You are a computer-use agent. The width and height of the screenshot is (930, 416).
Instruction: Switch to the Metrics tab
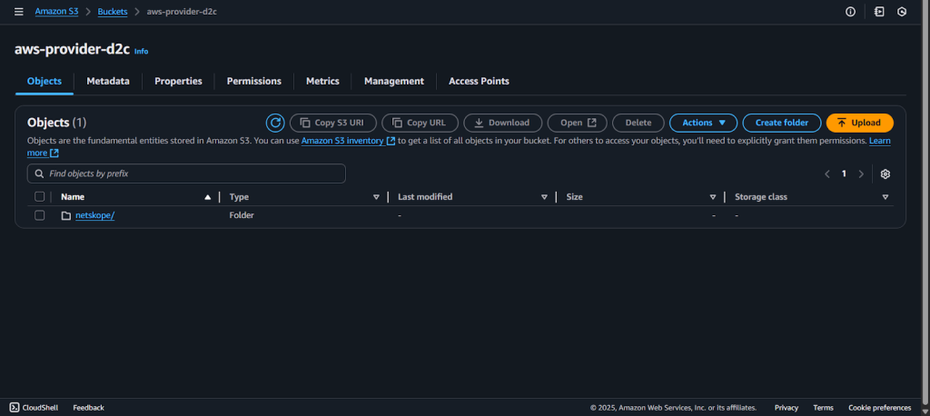point(322,82)
